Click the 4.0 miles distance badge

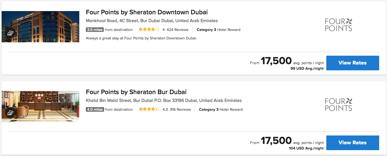[95, 109]
